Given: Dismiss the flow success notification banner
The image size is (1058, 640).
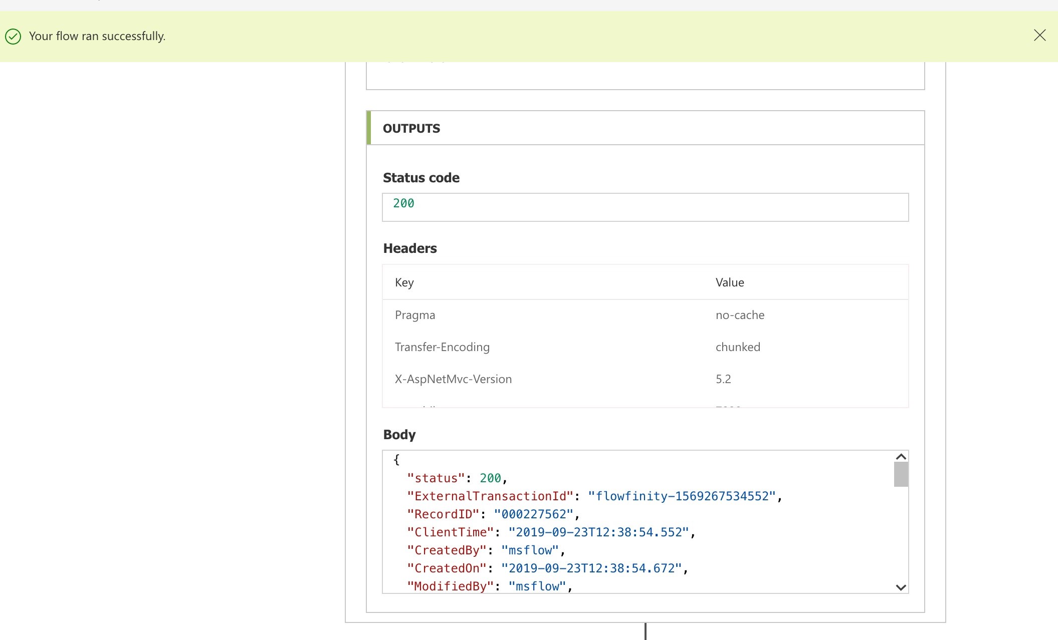Looking at the screenshot, I should (1039, 35).
